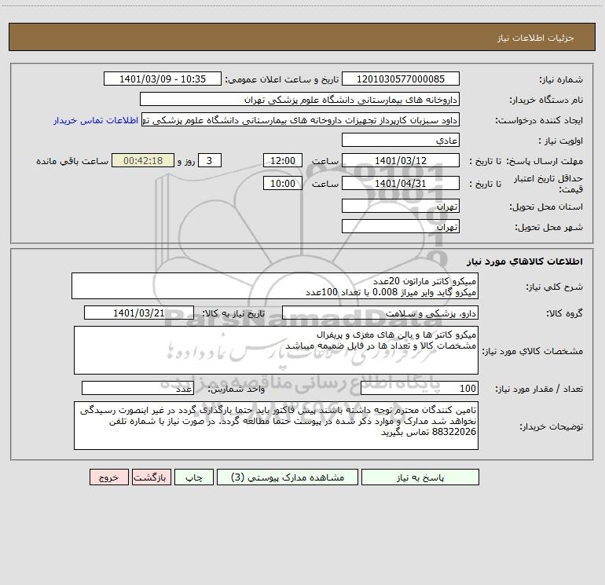Open اطلاعات تماس خریدار link
The image size is (605, 585).
[x=96, y=120]
